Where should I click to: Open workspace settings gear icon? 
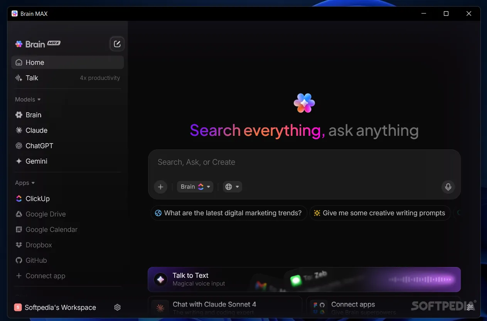(118, 307)
